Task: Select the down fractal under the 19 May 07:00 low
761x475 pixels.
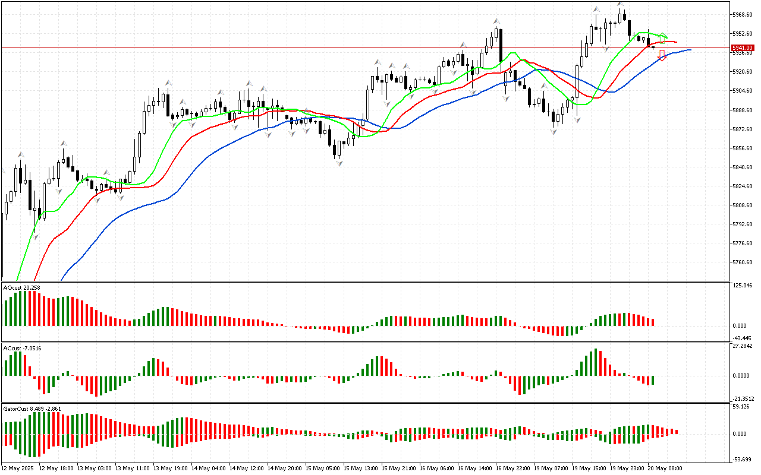Action: [554, 131]
